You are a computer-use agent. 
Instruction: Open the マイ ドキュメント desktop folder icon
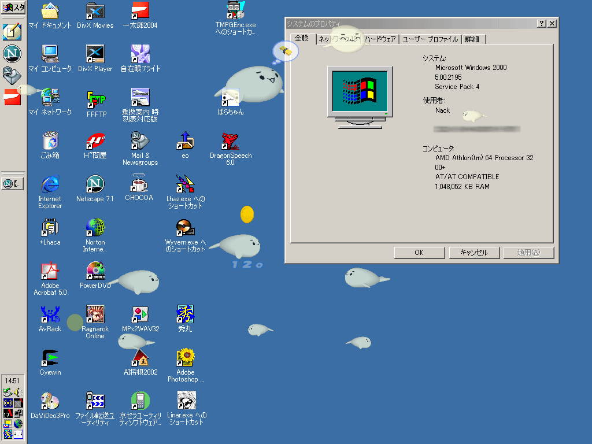[x=50, y=15]
